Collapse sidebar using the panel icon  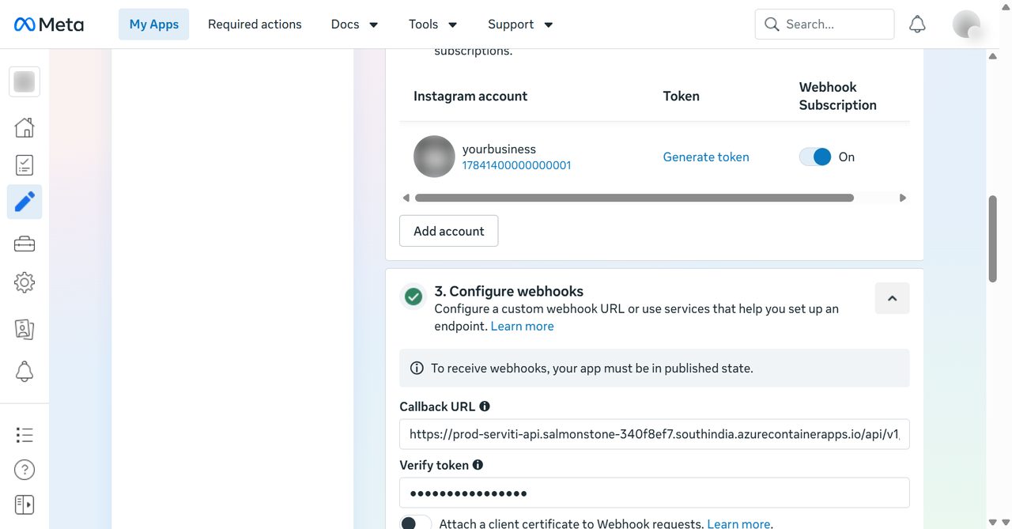25,504
